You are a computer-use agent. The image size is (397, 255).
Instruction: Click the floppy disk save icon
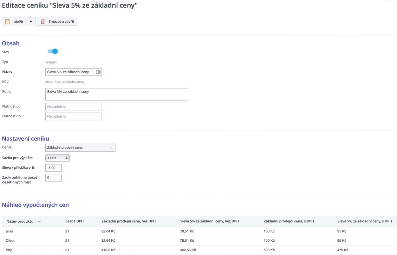pos(7,22)
